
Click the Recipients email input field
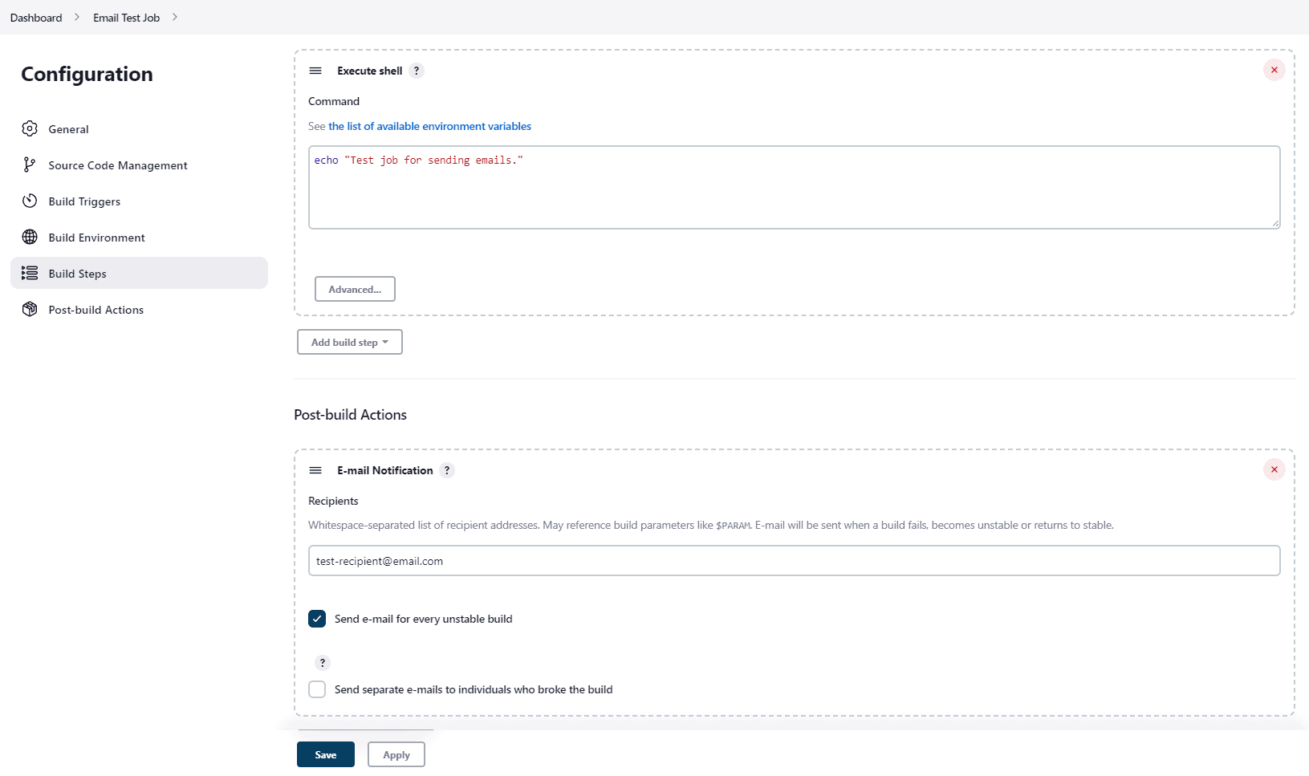coord(794,560)
